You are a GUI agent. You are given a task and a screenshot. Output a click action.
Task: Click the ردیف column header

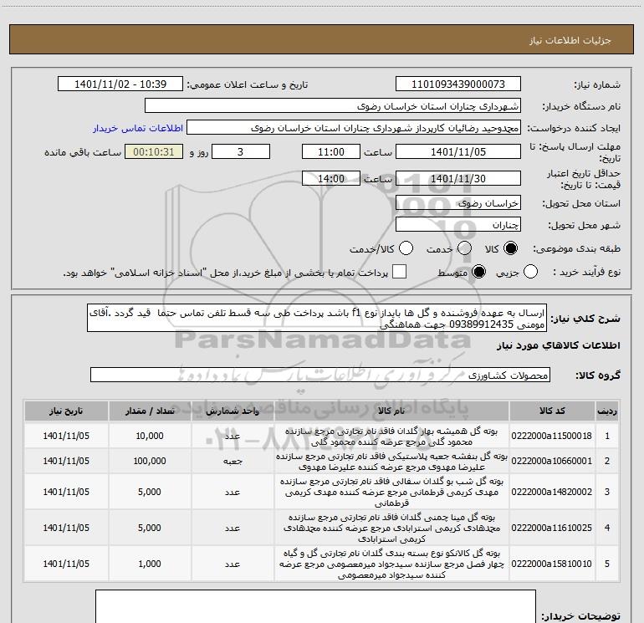(x=607, y=411)
